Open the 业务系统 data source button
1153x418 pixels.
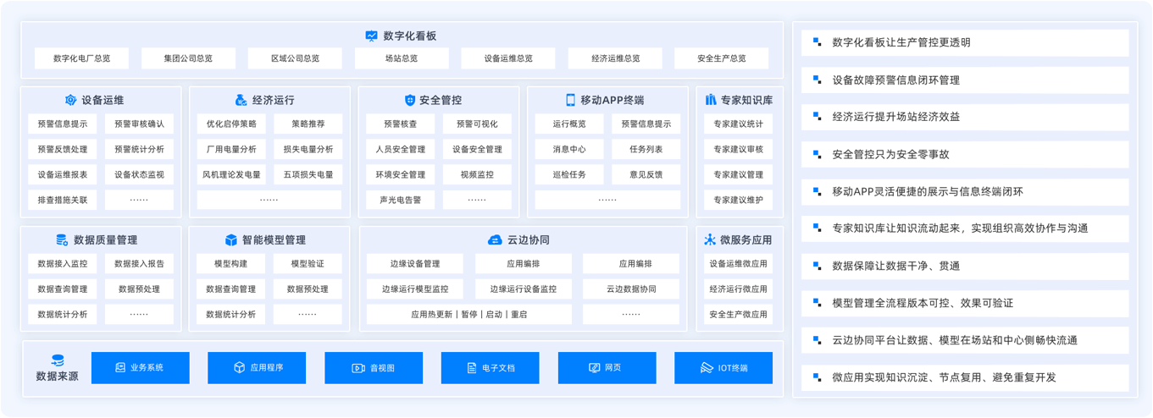coord(139,368)
